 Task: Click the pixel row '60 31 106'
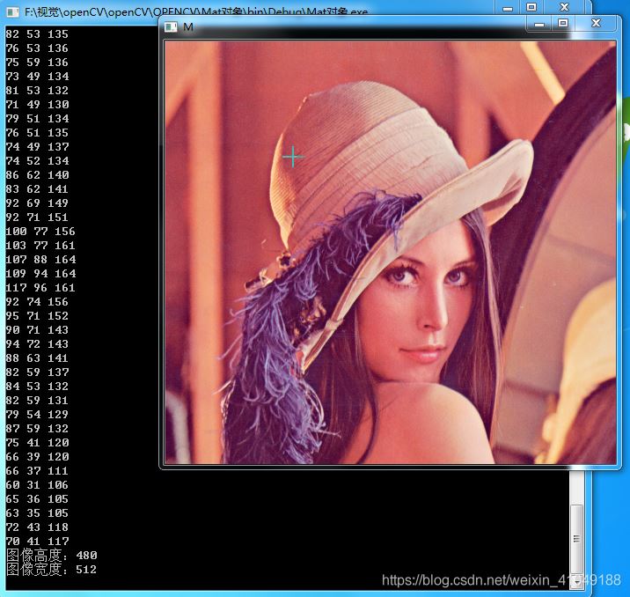[37, 485]
